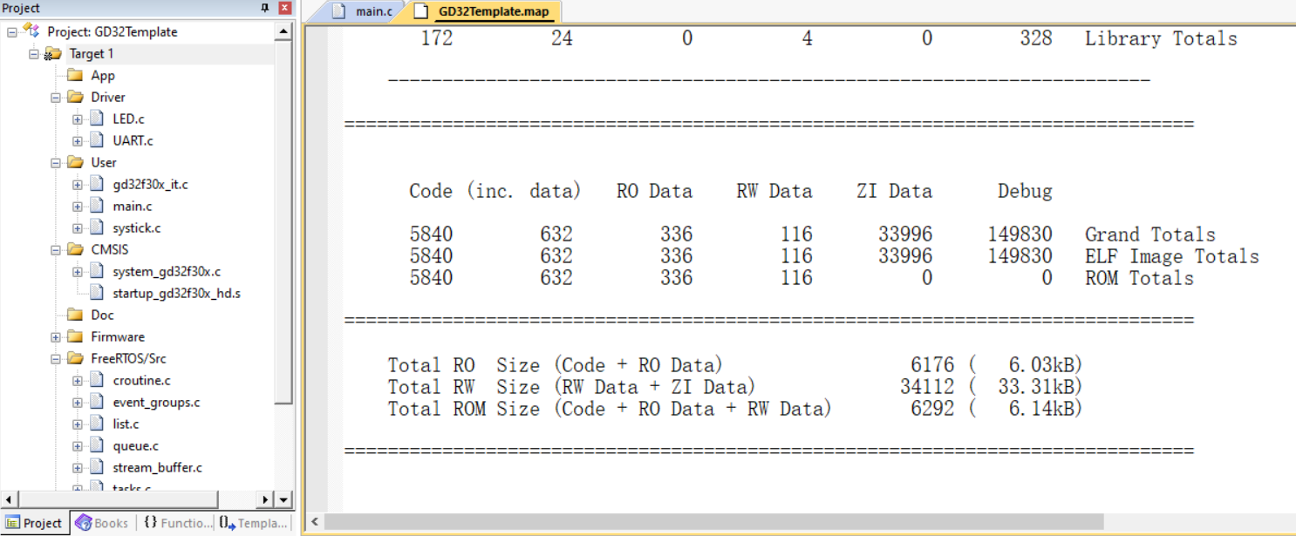Click the project tree scroll down arrow
1296x536 pixels.
(283, 499)
